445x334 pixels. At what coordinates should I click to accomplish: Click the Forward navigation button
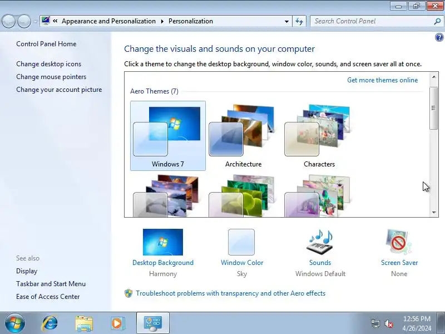point(24,21)
